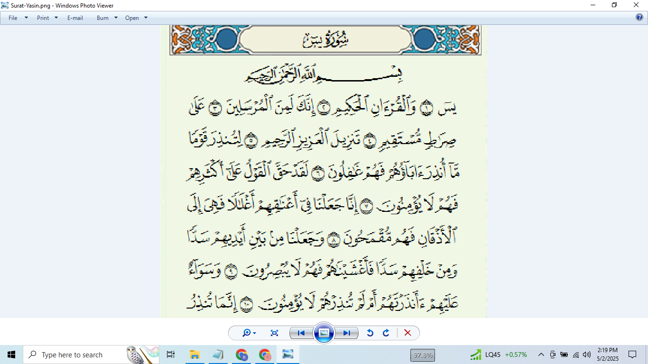Click the owl search highlight icon

pos(142,355)
